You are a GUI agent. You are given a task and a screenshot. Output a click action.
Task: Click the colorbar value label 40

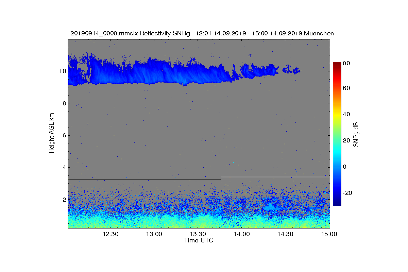click(347, 114)
